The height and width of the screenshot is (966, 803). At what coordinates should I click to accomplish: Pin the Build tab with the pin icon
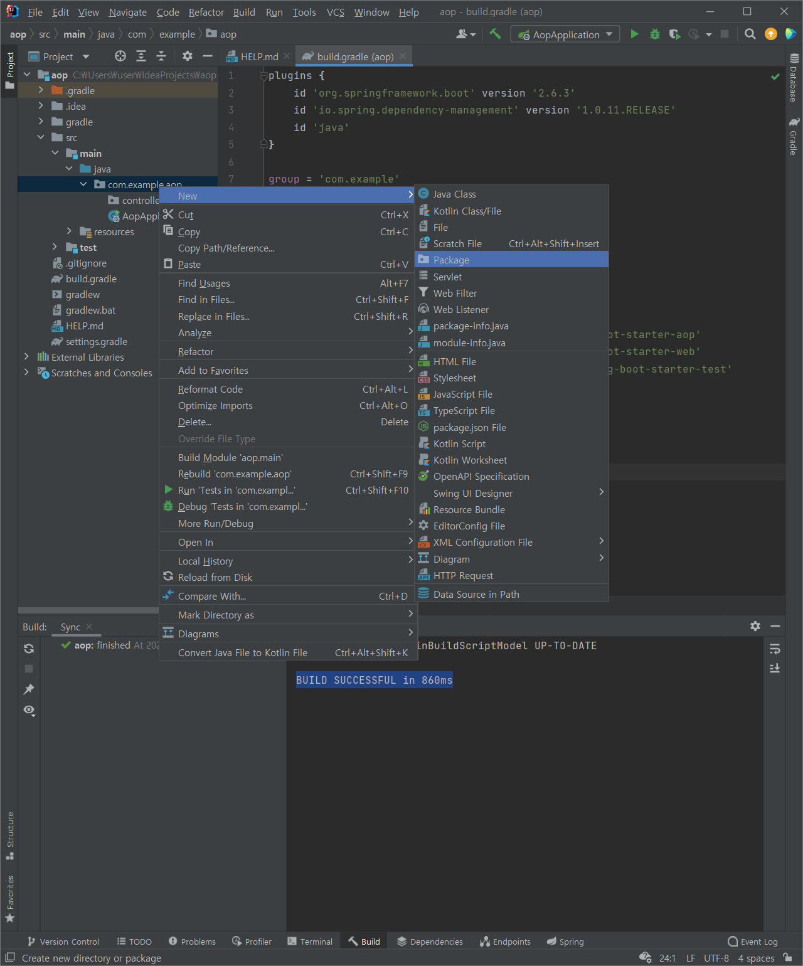coord(29,689)
